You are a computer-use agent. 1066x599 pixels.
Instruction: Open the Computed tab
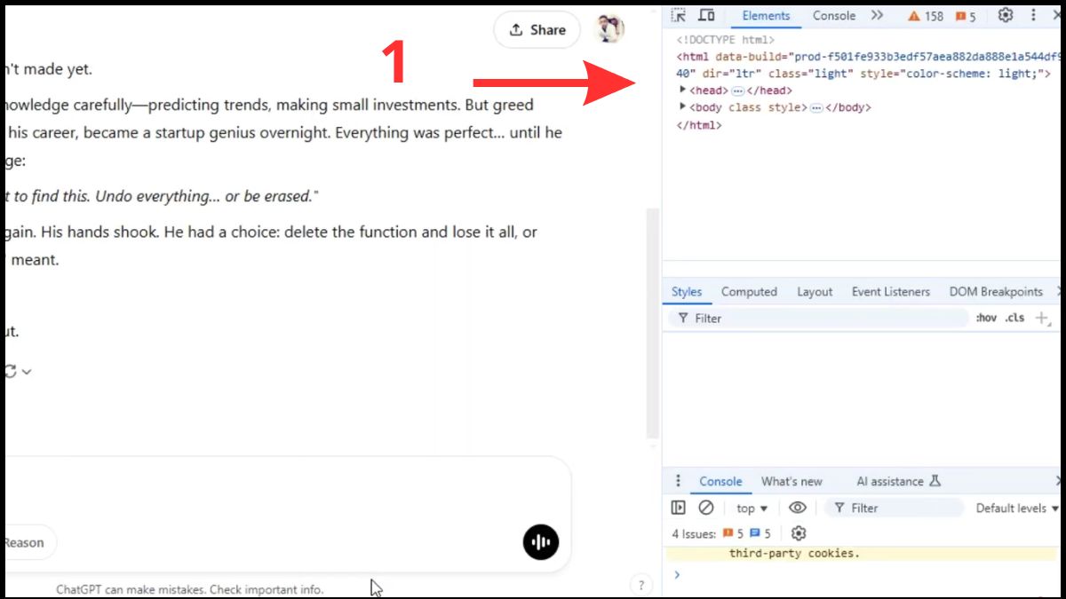click(749, 292)
